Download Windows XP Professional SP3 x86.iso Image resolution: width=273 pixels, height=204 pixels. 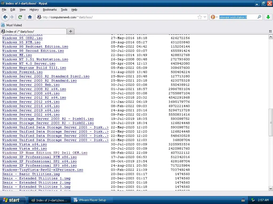pyautogui.click(x=39, y=165)
